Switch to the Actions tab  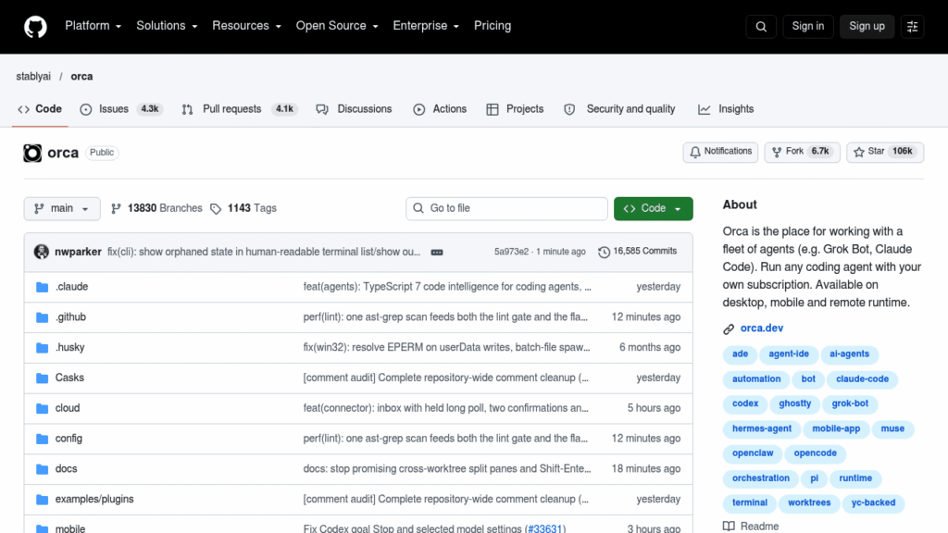pos(440,109)
